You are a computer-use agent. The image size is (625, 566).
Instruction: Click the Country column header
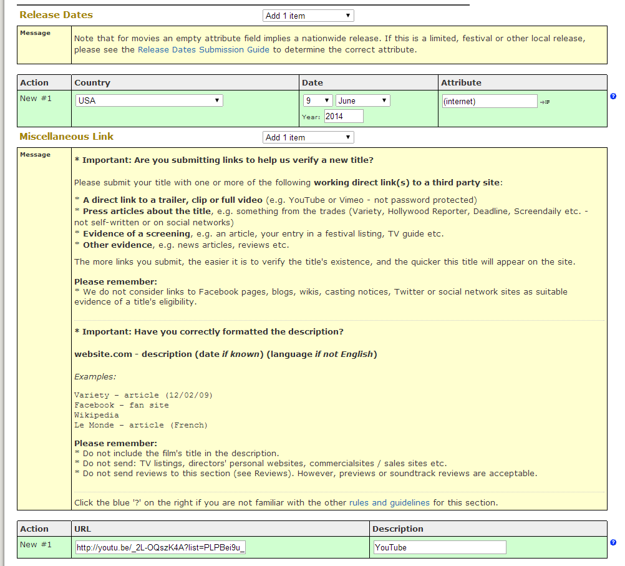coord(92,82)
